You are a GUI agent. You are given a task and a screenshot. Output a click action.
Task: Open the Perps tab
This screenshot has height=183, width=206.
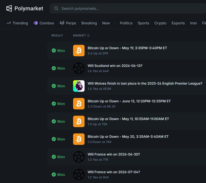[68, 23]
